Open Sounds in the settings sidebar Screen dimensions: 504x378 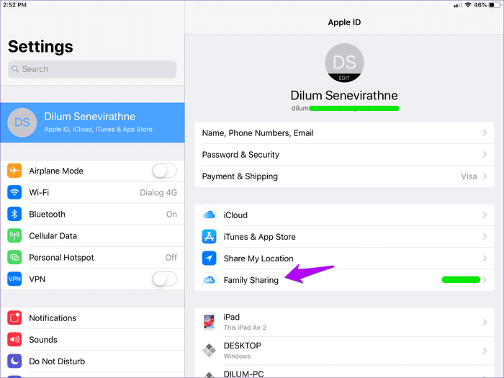click(x=43, y=339)
